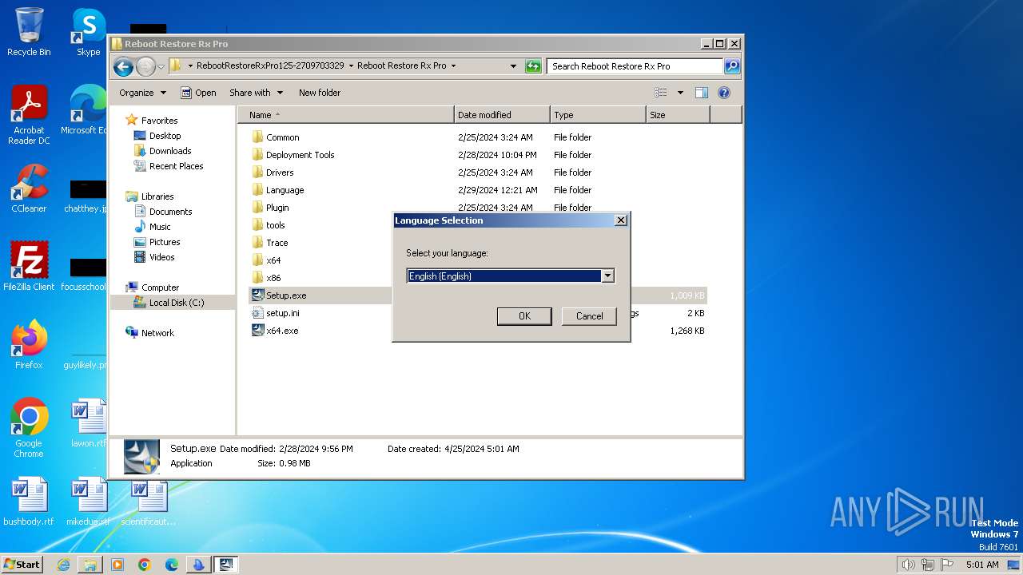Select Desktop under Favorites
1023x575 pixels.
point(157,136)
